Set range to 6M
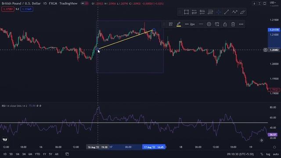 (30, 154)
